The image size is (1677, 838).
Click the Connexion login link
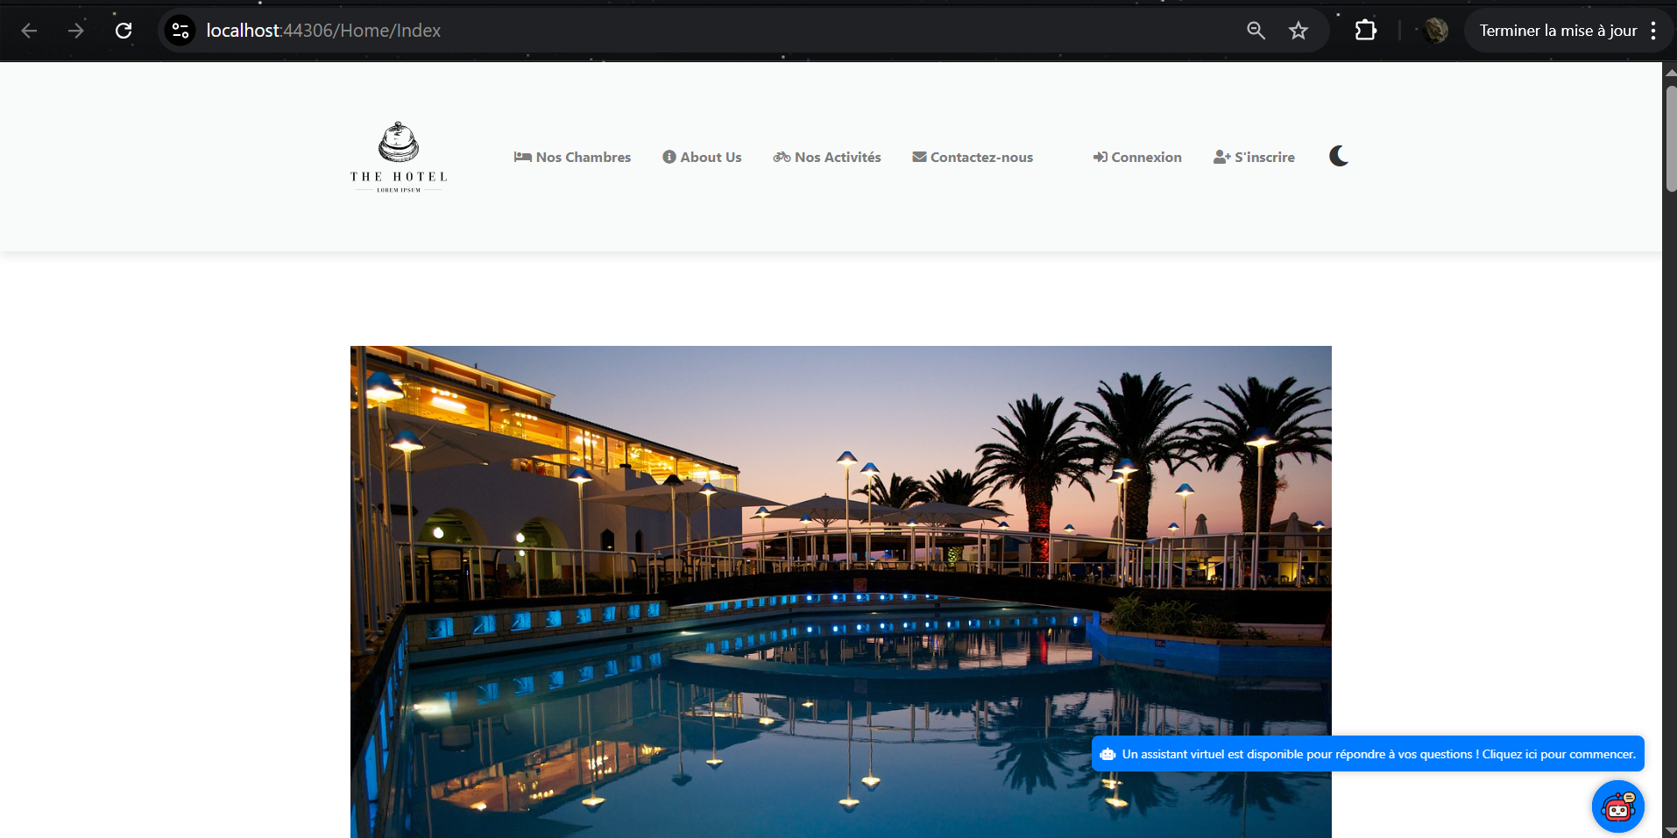point(1137,157)
